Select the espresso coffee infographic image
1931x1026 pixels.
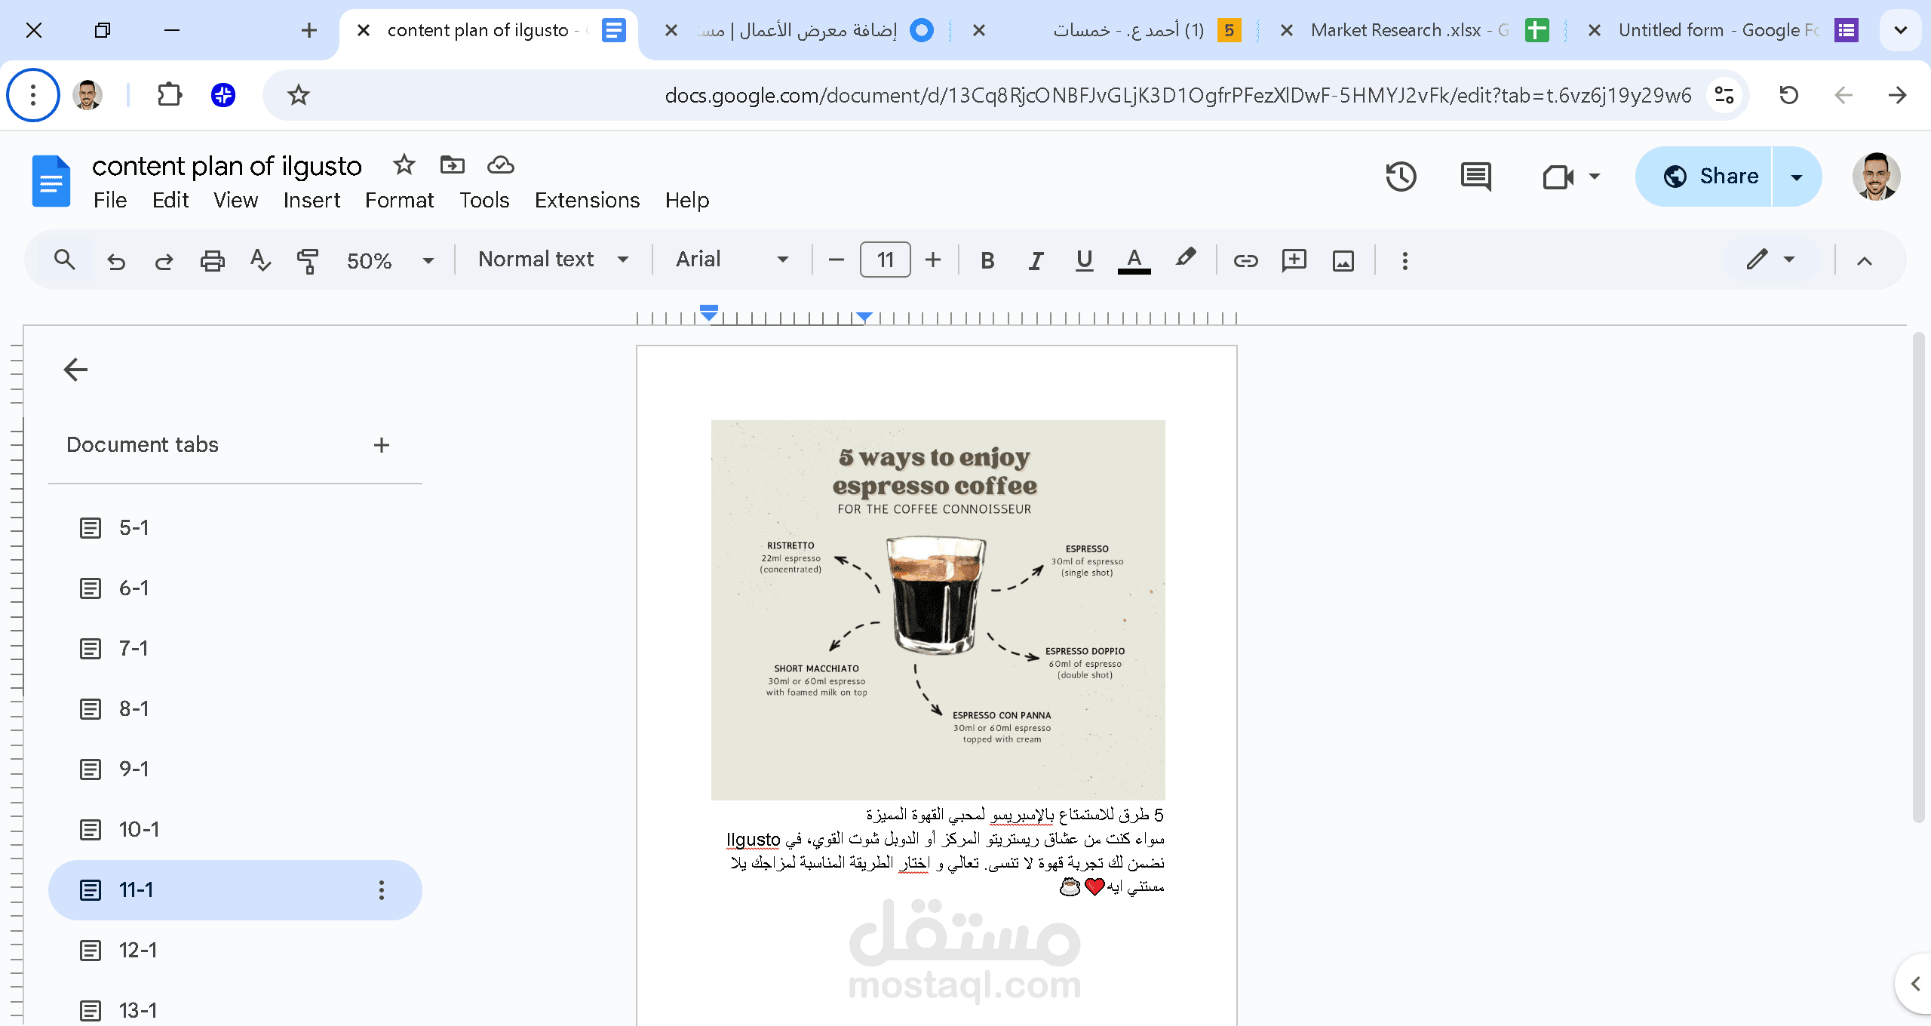click(x=938, y=610)
